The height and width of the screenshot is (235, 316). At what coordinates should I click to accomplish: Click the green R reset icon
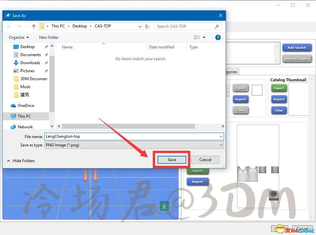164,207
